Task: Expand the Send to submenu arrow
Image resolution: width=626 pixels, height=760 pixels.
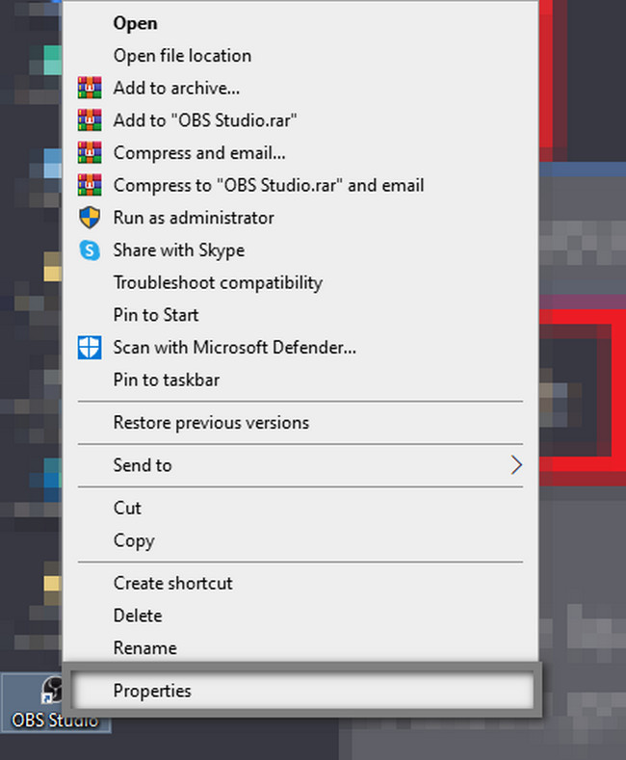Action: coord(516,465)
